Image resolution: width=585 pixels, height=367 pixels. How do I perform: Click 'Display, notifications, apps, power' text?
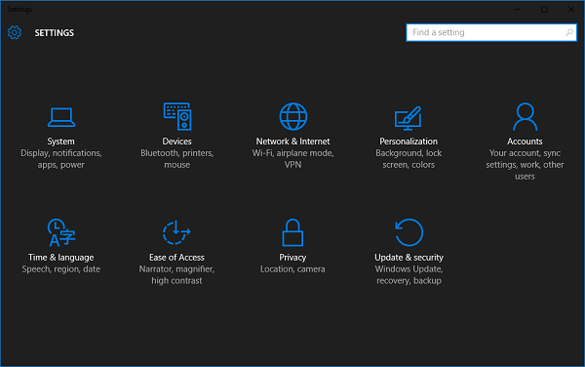coord(61,159)
